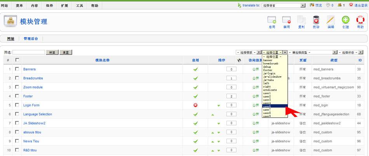Open the 工具 tools menu
Image resolution: width=369 pixels, height=156 pixels.
click(x=80, y=6)
